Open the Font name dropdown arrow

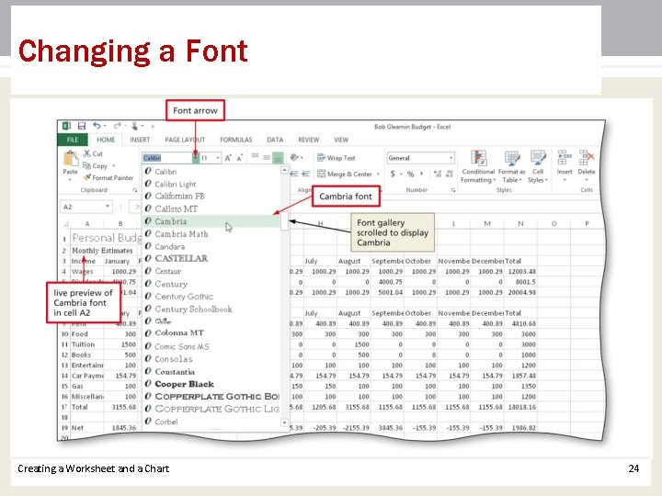pyautogui.click(x=196, y=158)
